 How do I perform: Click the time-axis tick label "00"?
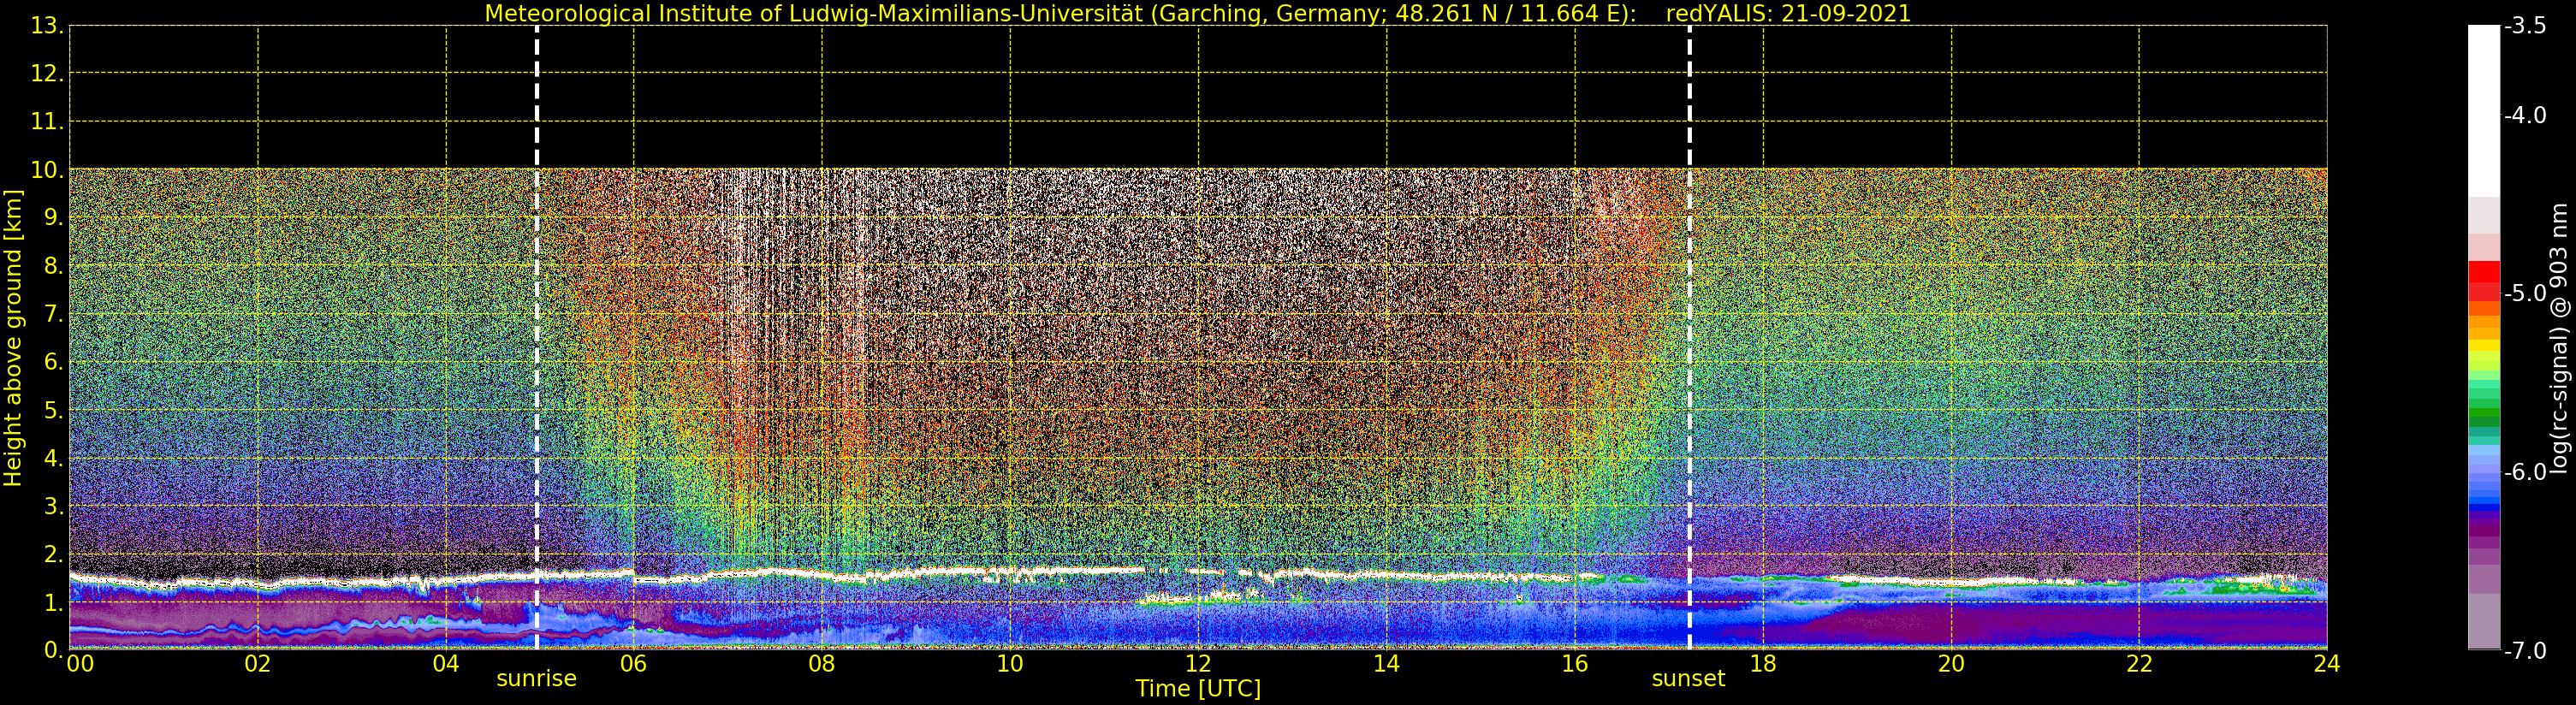80,664
